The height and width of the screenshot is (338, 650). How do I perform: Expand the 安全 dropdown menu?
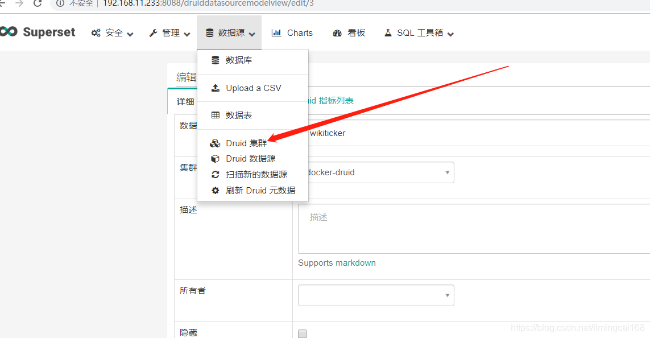113,33
